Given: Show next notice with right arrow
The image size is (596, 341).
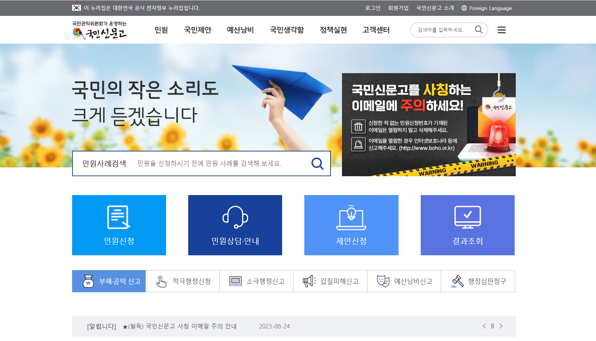Looking at the screenshot, I should point(501,326).
